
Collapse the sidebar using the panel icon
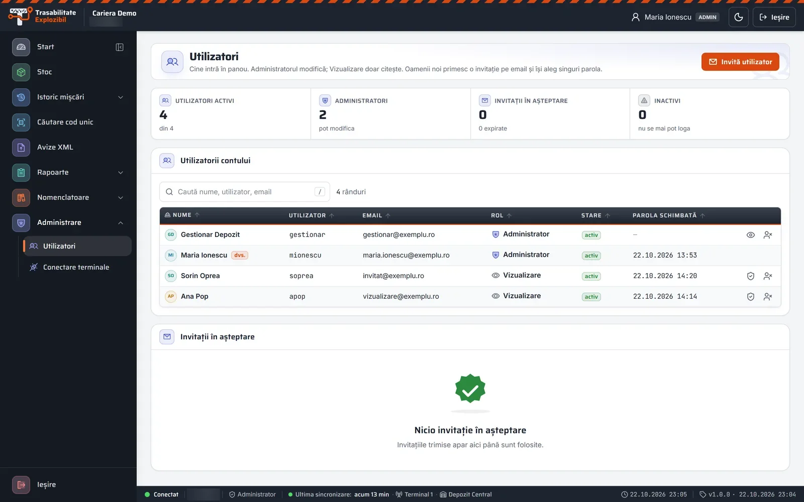pyautogui.click(x=120, y=47)
